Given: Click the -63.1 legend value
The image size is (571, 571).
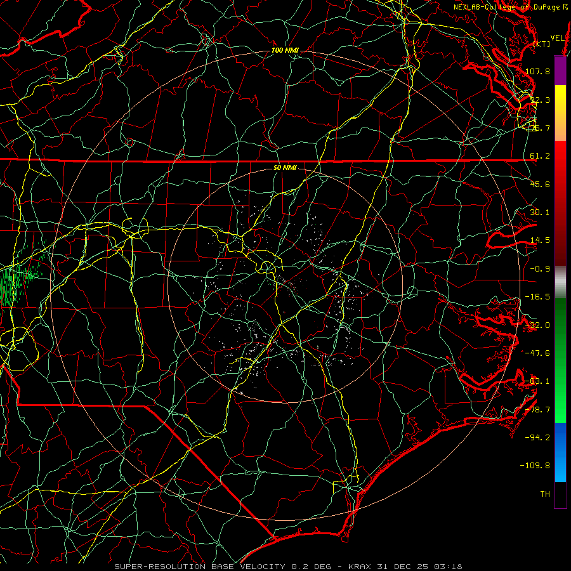Looking at the screenshot, I should pos(538,381).
